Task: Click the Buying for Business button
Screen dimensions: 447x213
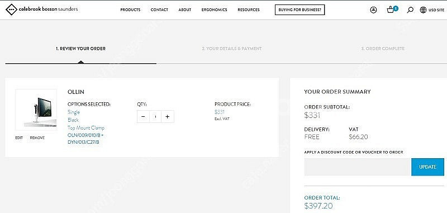Action: [299, 10]
